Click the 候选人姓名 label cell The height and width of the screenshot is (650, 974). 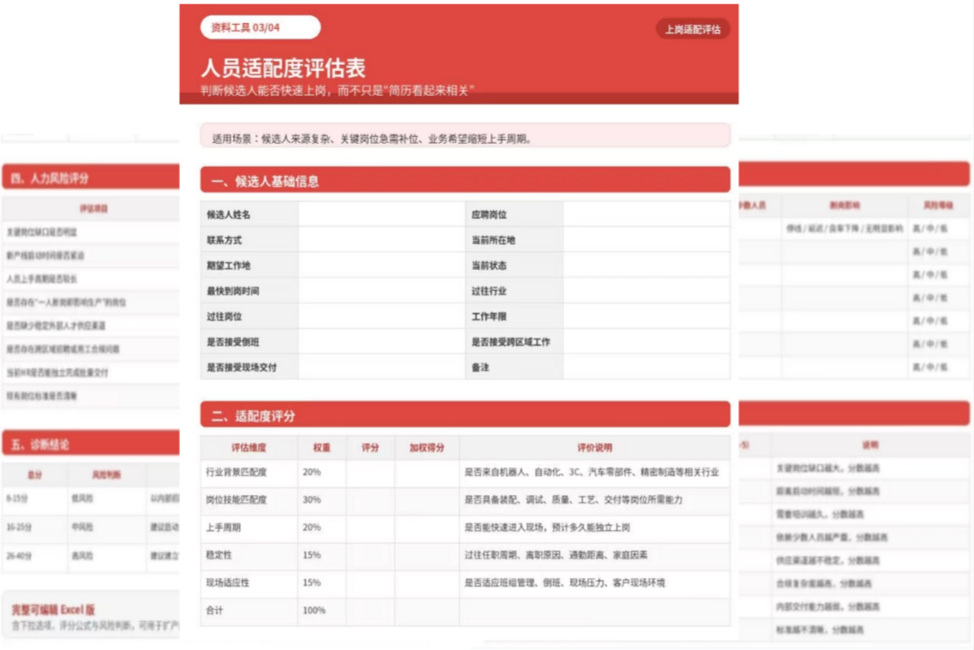pos(250,215)
